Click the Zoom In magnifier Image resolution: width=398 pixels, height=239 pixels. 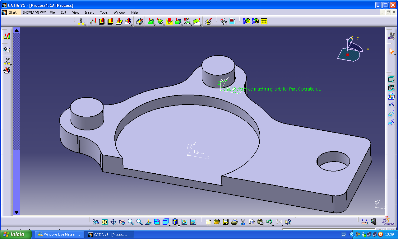131,222
